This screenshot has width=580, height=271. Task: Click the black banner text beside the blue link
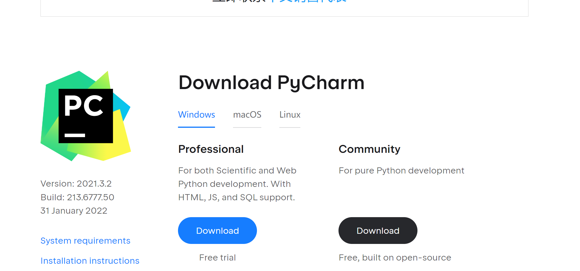239,1
